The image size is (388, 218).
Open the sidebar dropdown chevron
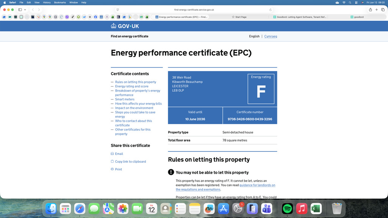tap(25, 10)
